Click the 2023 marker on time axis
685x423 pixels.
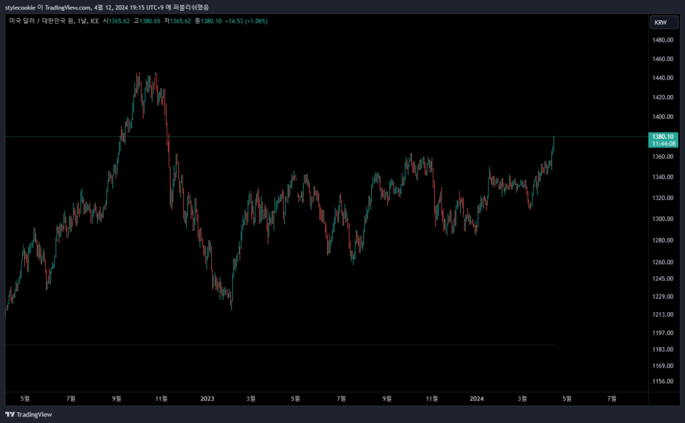click(207, 399)
